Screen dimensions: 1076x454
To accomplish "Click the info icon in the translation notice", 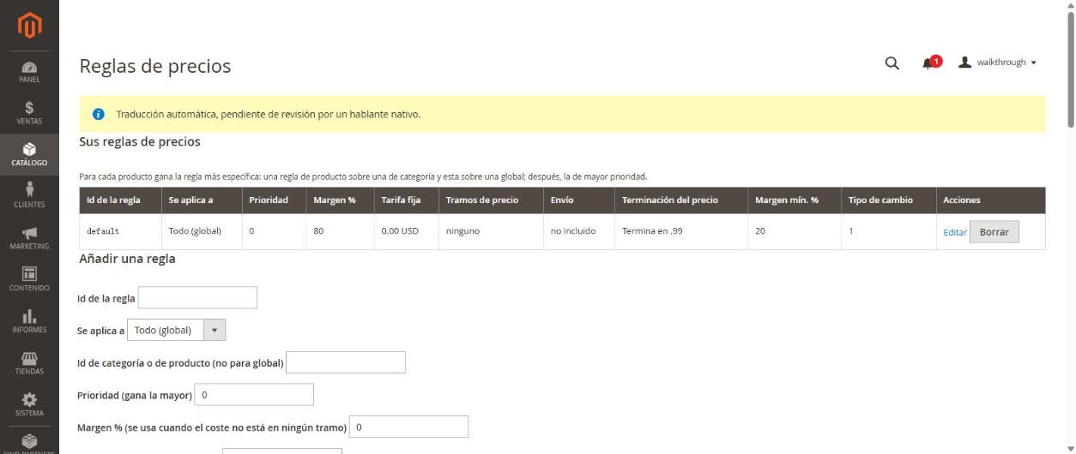I will click(x=99, y=115).
